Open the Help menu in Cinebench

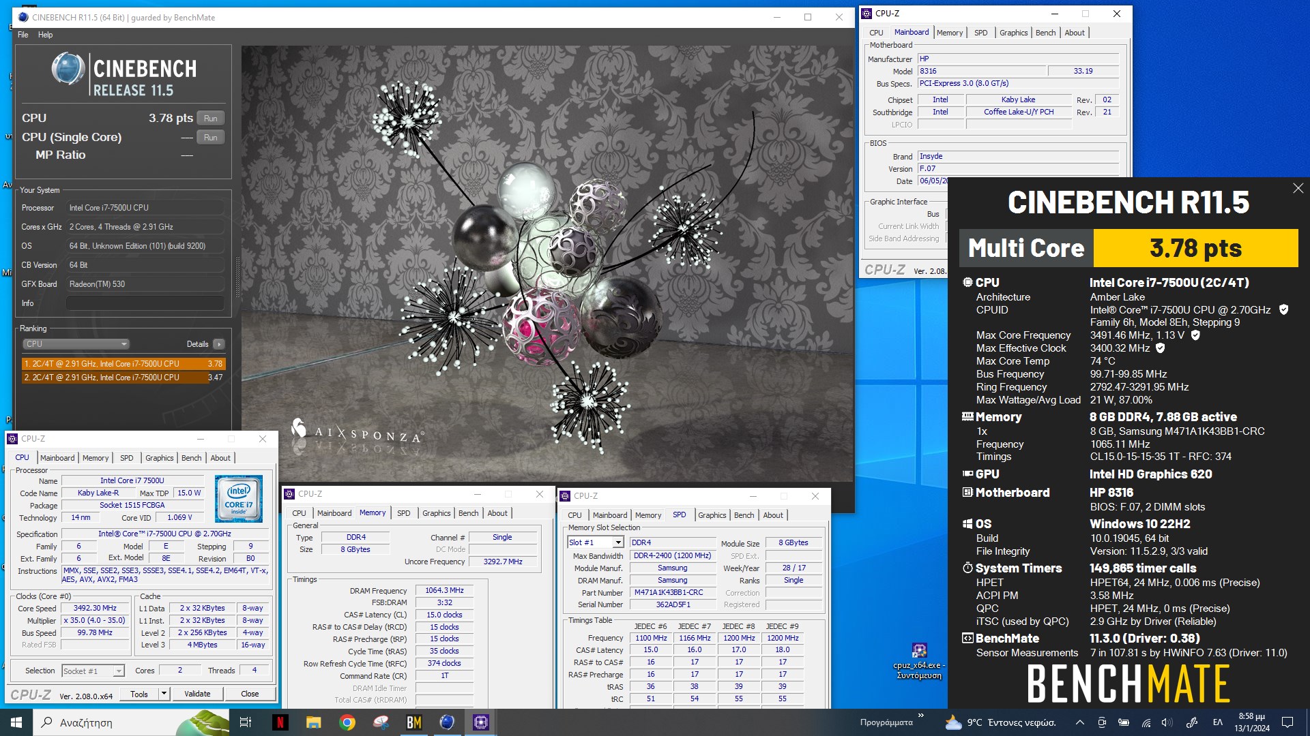[45, 35]
